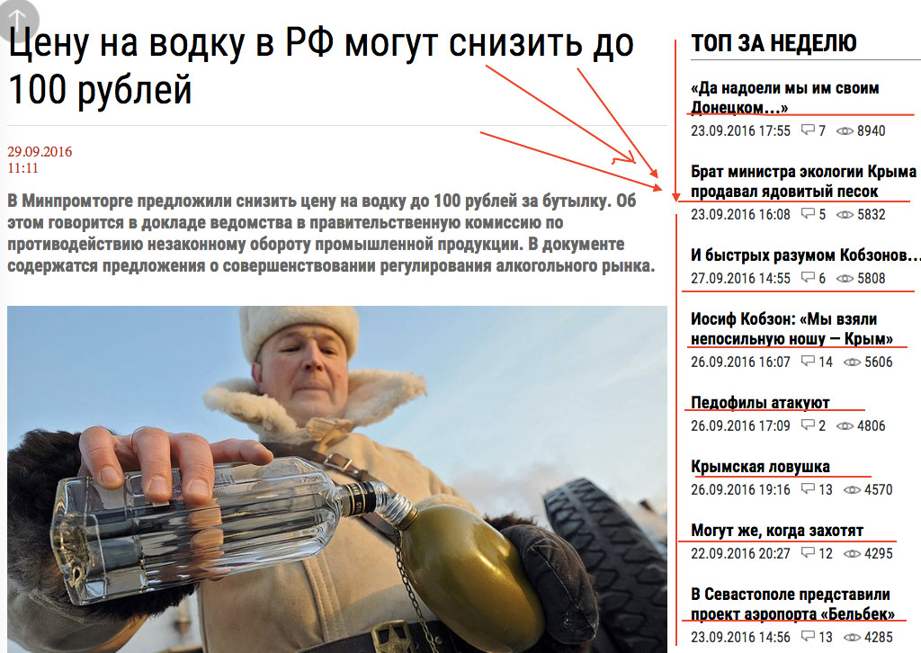Click the ТОП ЗА НЕДЕЛЮ heading
This screenshot has height=653, width=921.
[x=773, y=43]
